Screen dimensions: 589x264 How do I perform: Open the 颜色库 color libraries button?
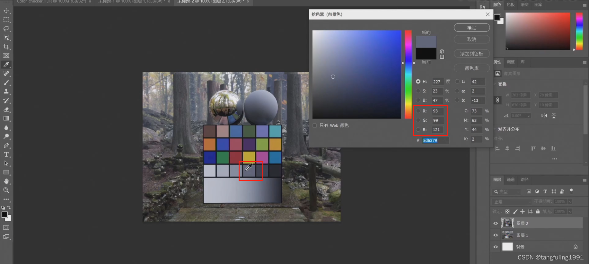pos(472,68)
